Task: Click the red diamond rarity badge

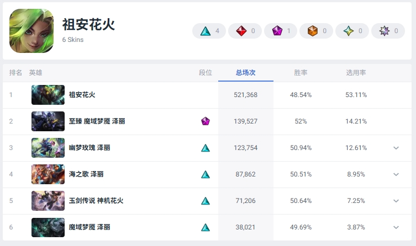Action: pos(245,31)
